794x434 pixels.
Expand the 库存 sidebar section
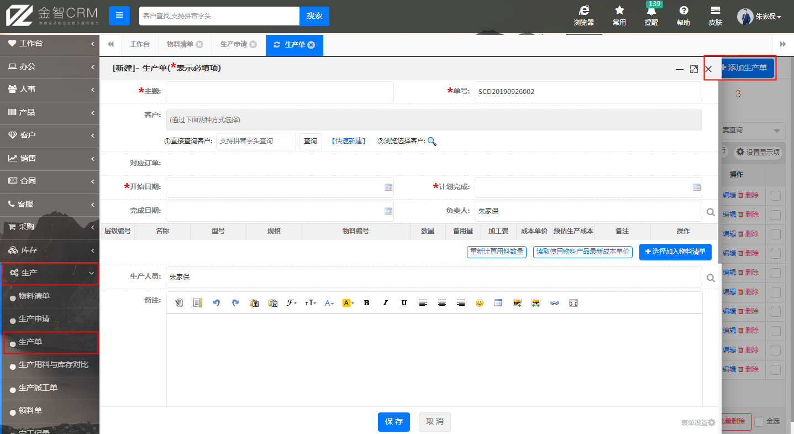coord(50,250)
